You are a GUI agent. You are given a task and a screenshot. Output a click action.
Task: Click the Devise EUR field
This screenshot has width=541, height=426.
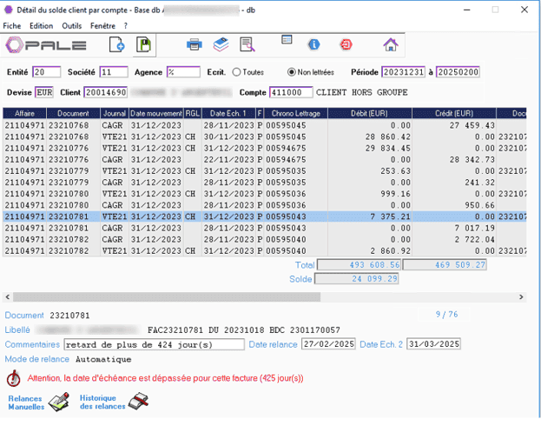44,92
